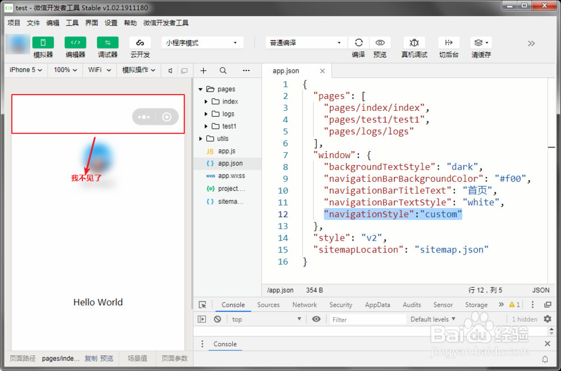The width and height of the screenshot is (561, 371).
Task: Show more toolbar items via double chevron
Action: 531,44
